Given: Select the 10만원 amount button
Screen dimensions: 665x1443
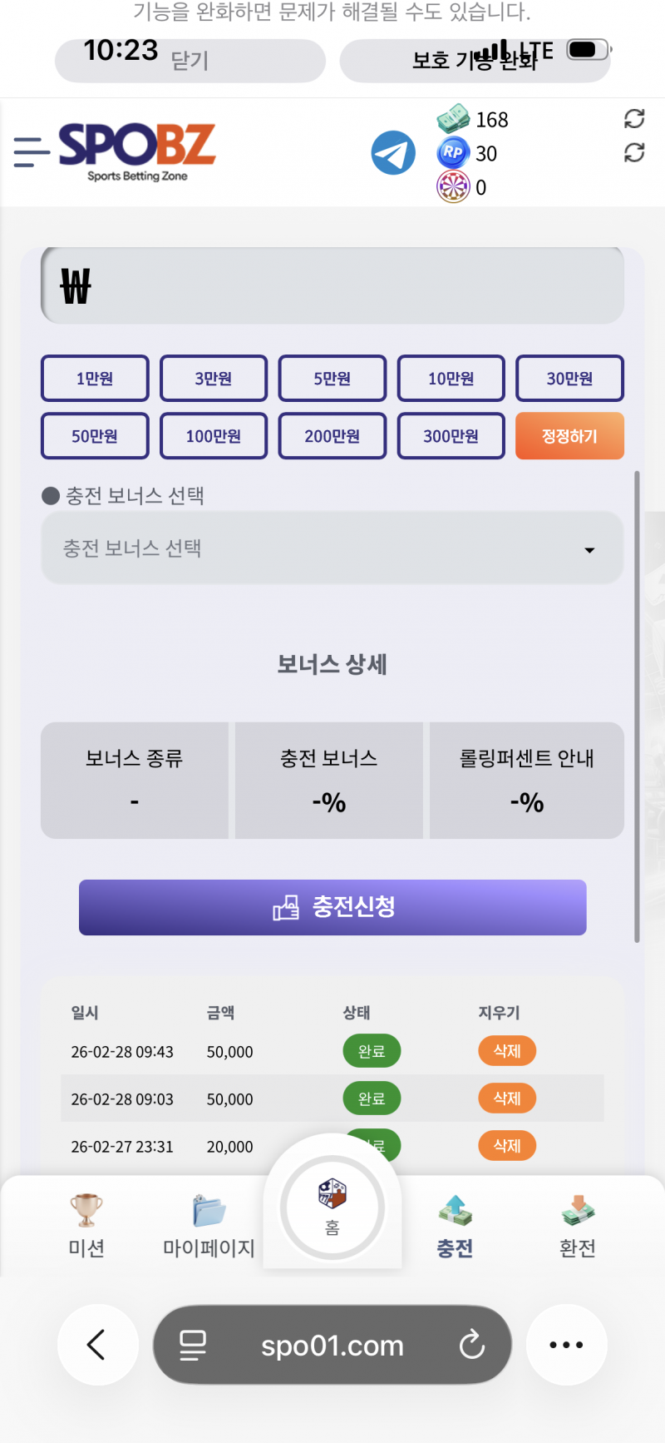Looking at the screenshot, I should point(451,379).
